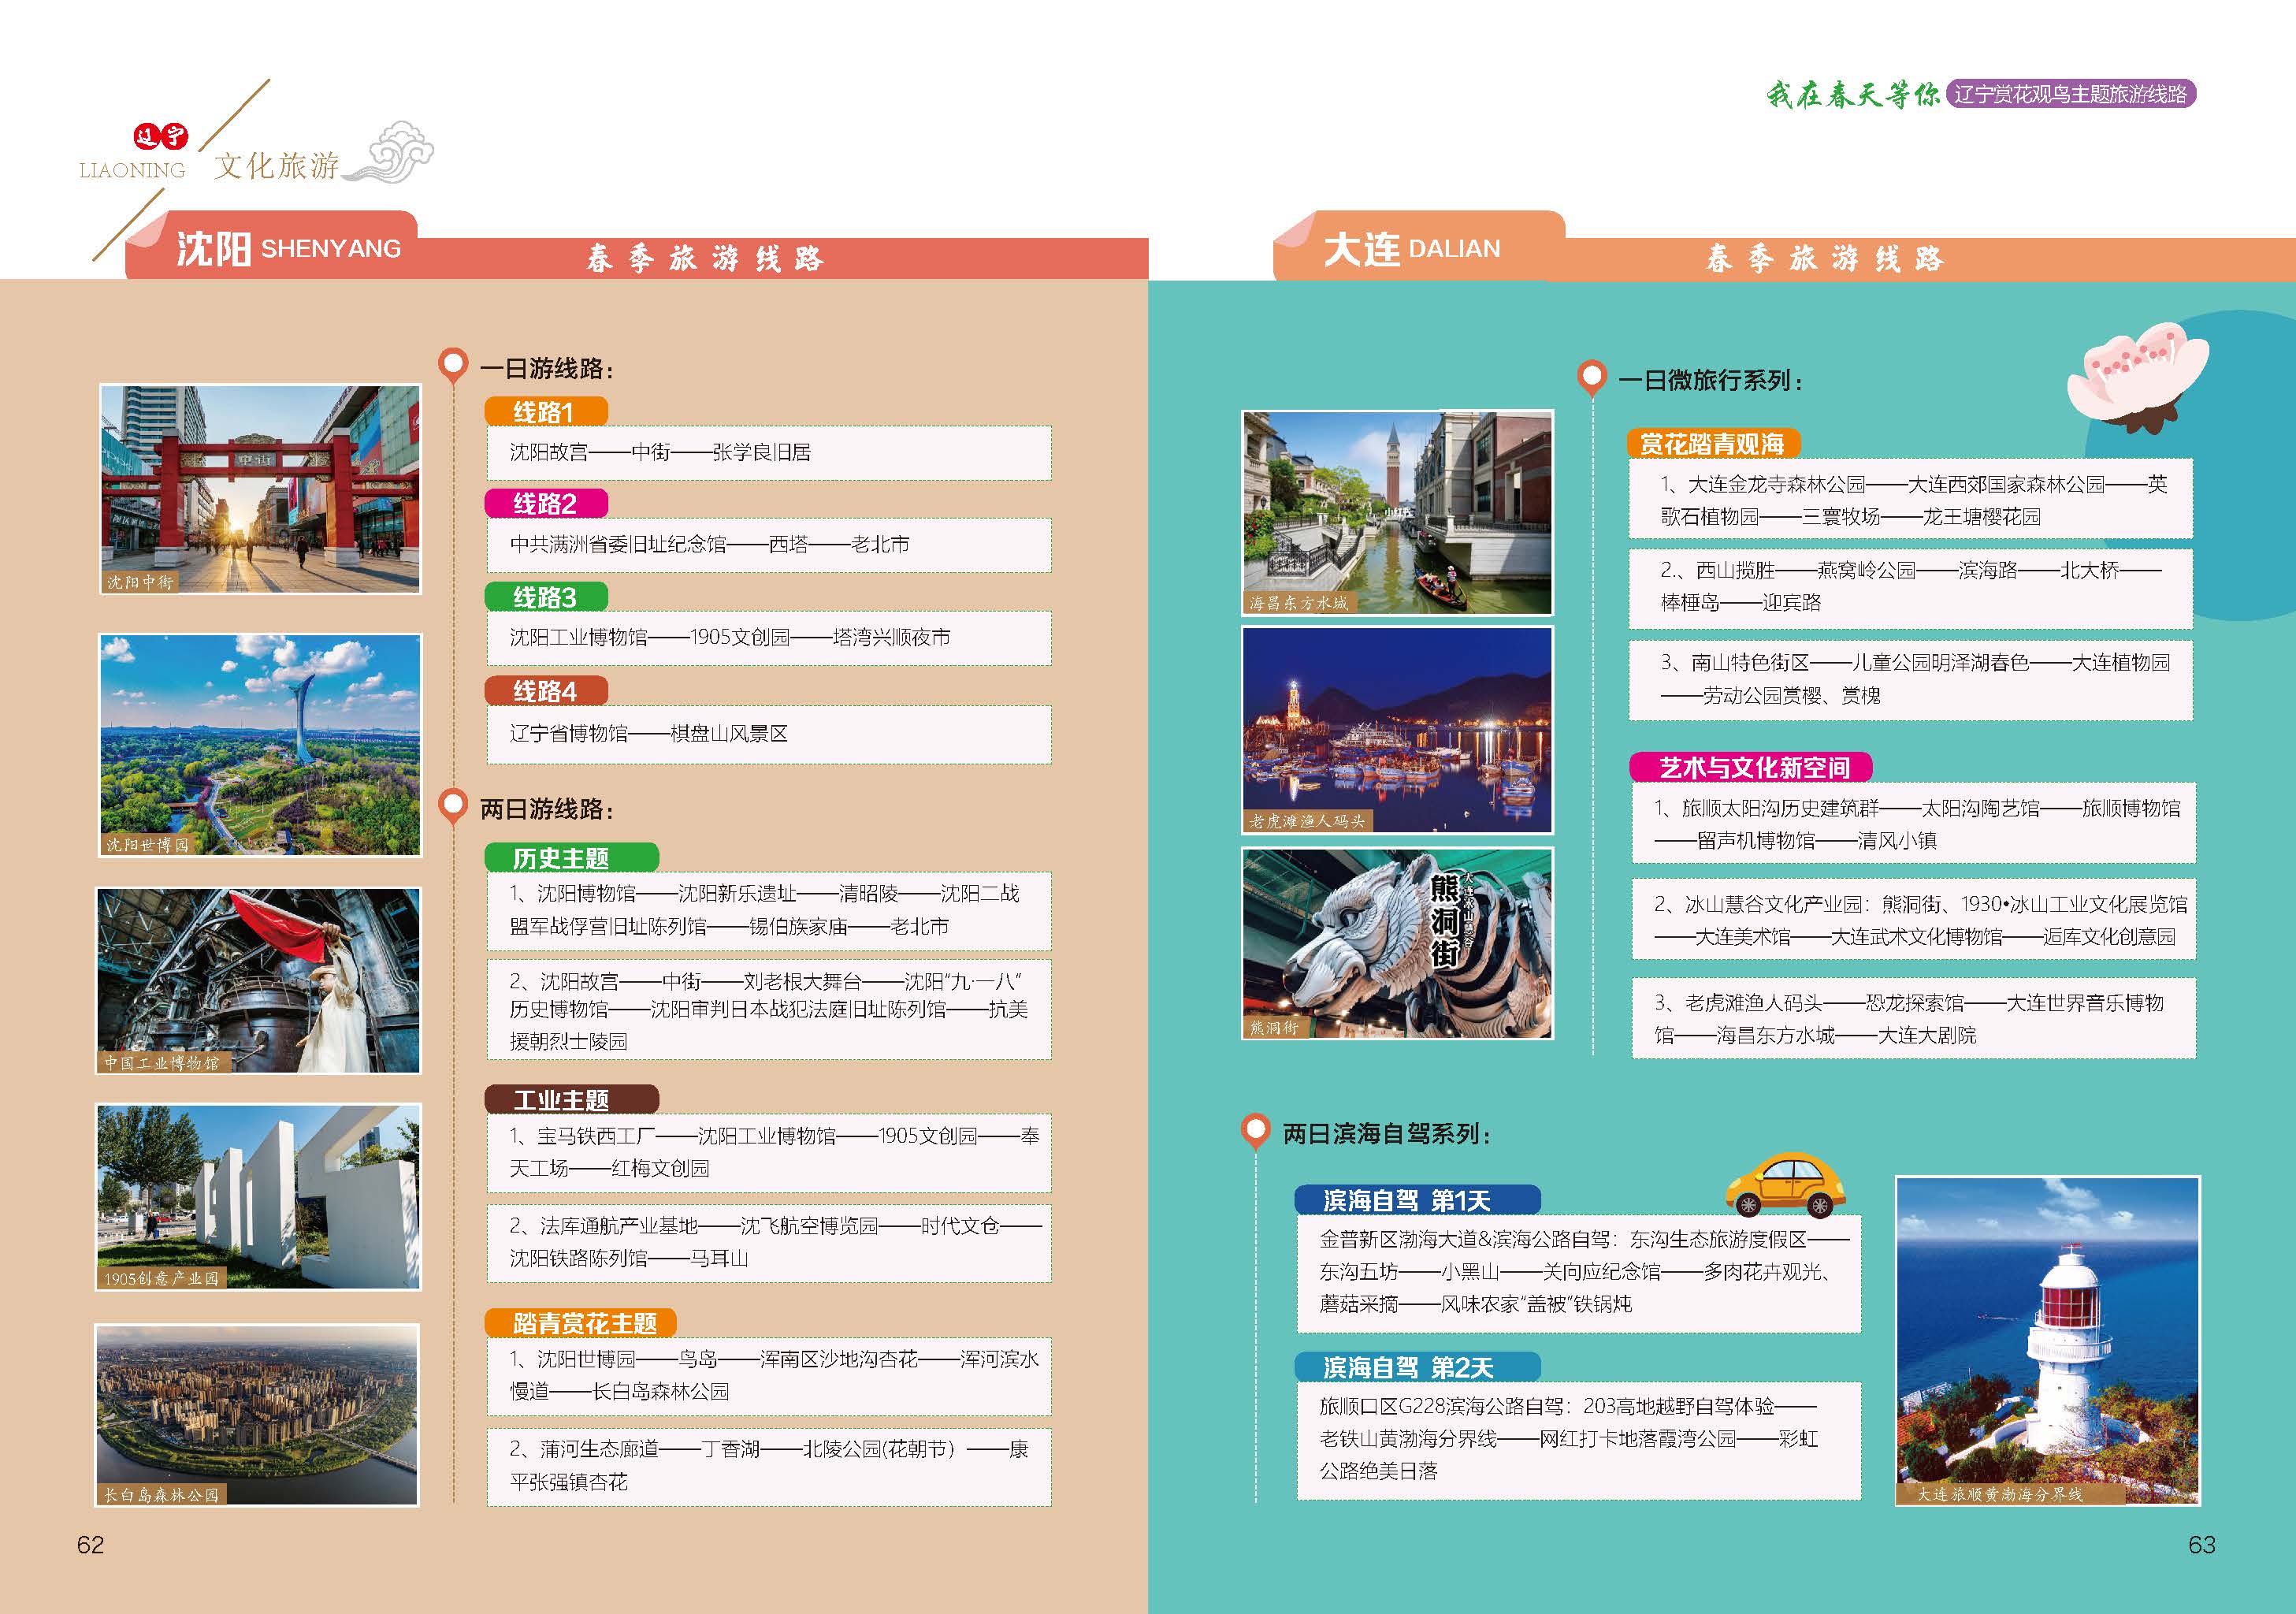Screen dimensions: 2296x1614
Task: Click the 沈阳 SHENYANG header tab
Action: click(x=272, y=246)
